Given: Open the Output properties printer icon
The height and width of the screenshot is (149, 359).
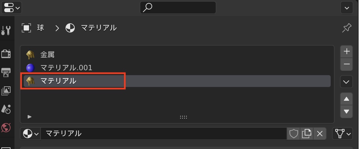Looking at the screenshot, I should click(x=6, y=72).
